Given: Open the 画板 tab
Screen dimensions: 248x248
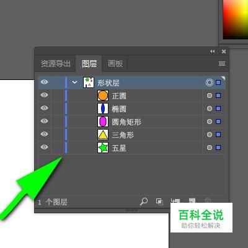Looking at the screenshot, I should point(115,64).
